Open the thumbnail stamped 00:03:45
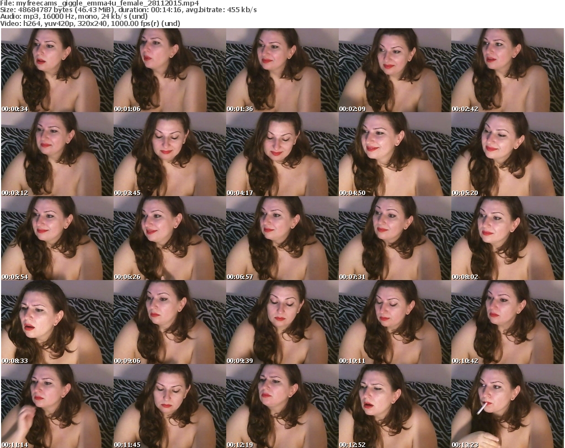 (x=170, y=154)
